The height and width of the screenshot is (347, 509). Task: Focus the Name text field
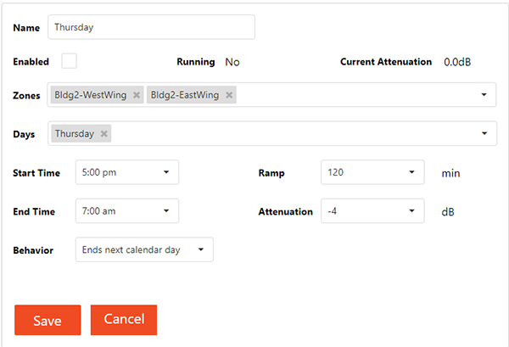pos(151,27)
